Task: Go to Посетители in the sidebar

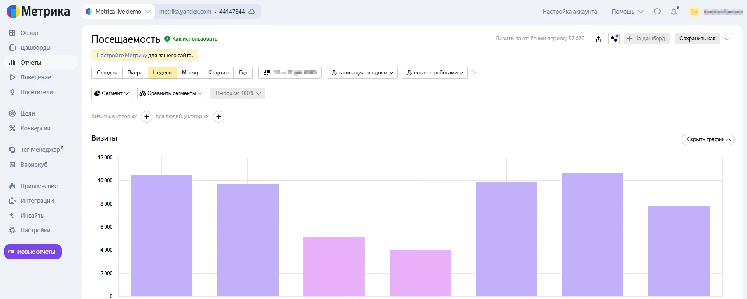Action: 37,92
